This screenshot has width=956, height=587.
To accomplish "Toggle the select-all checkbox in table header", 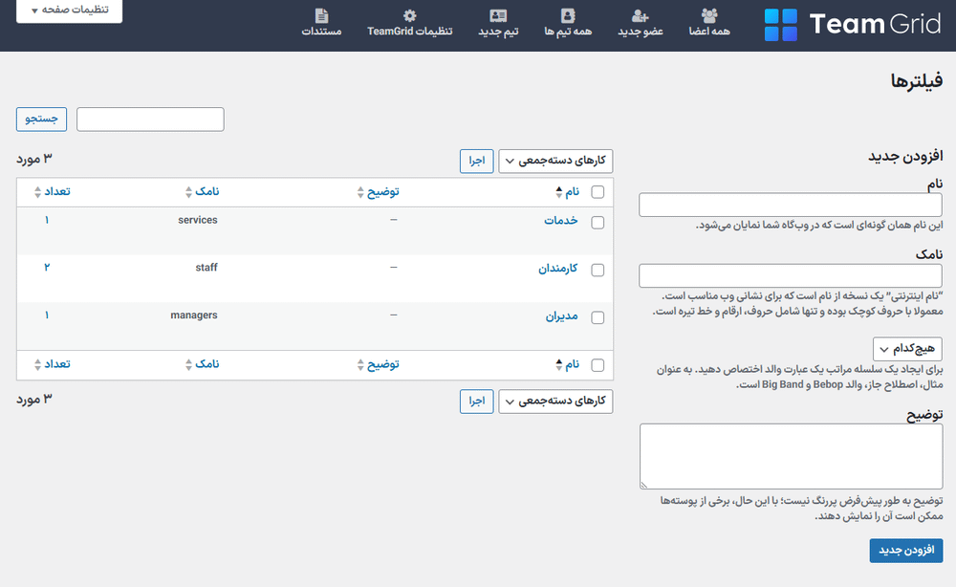I will [598, 192].
